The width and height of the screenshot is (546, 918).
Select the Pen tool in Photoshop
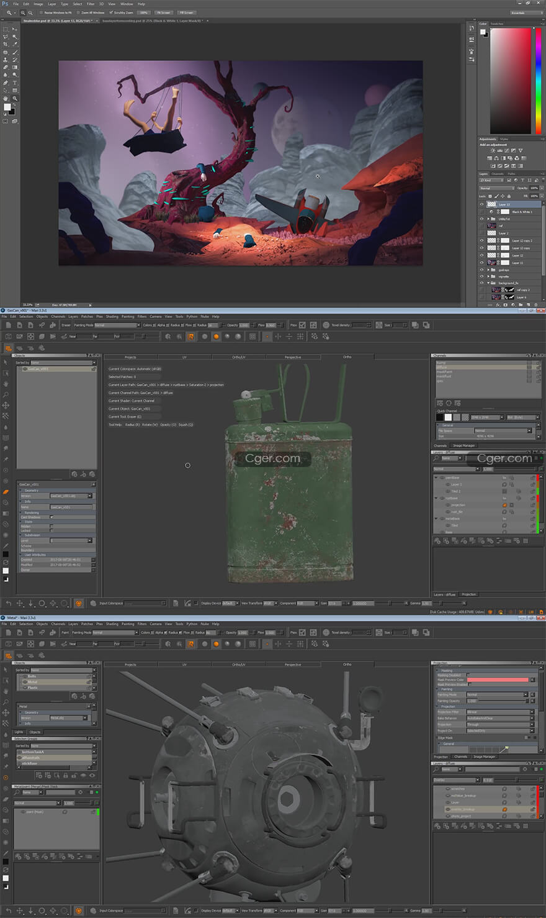[6, 83]
